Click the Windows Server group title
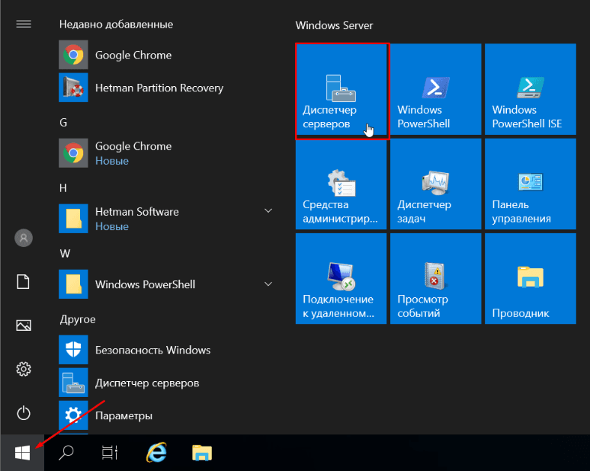Image resolution: width=590 pixels, height=471 pixels. coord(334,25)
